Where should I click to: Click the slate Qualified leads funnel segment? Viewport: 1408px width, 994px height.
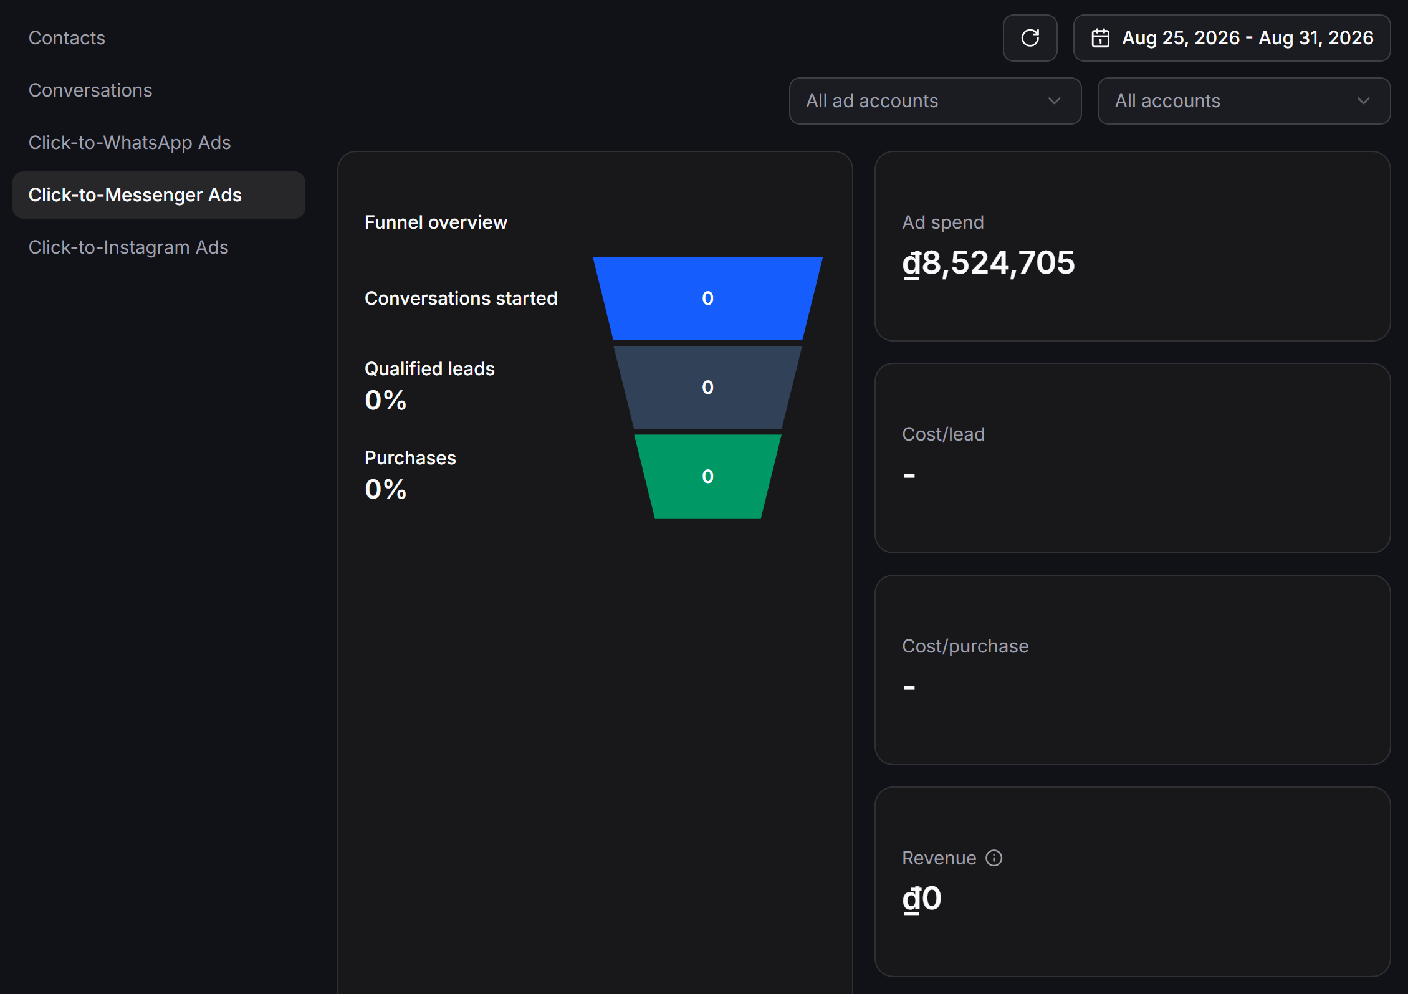click(x=707, y=387)
